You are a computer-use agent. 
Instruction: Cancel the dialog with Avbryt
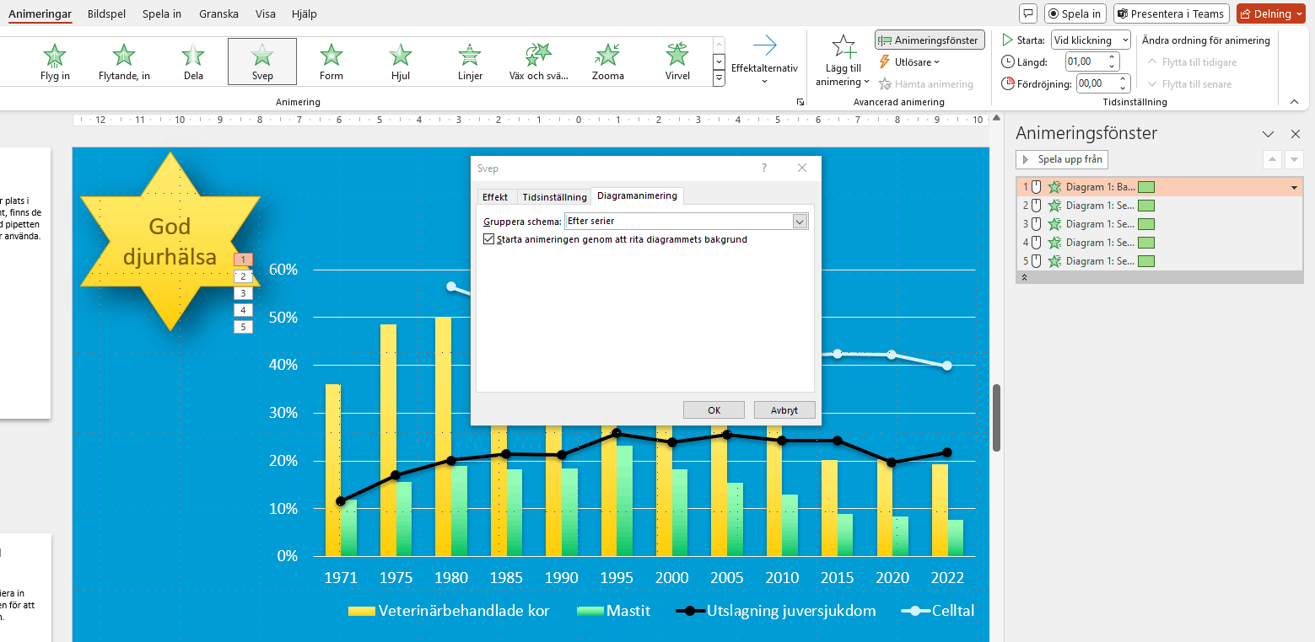[784, 410]
